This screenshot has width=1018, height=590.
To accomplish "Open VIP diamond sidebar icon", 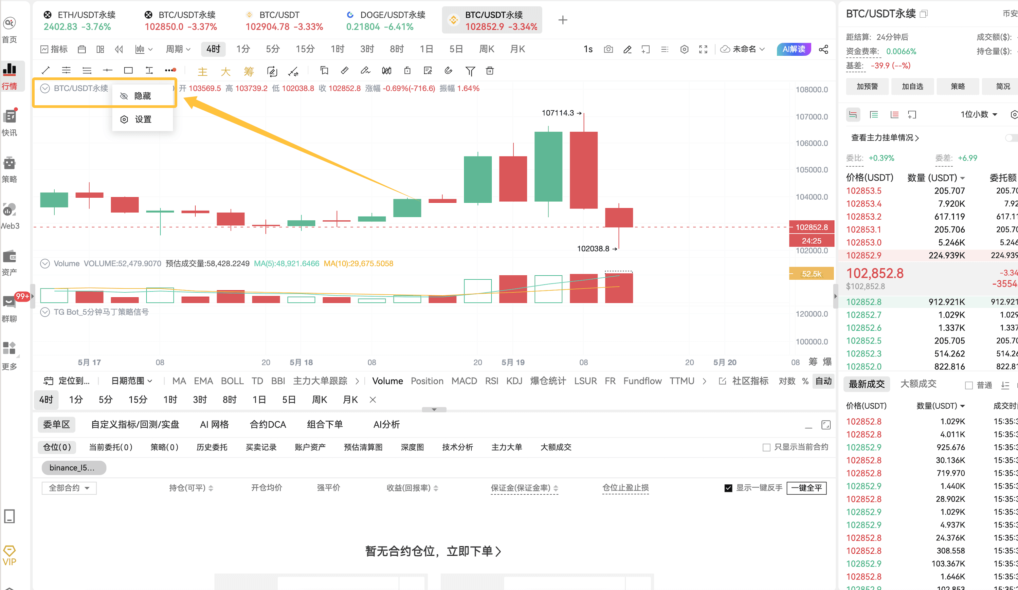I will (9, 555).
